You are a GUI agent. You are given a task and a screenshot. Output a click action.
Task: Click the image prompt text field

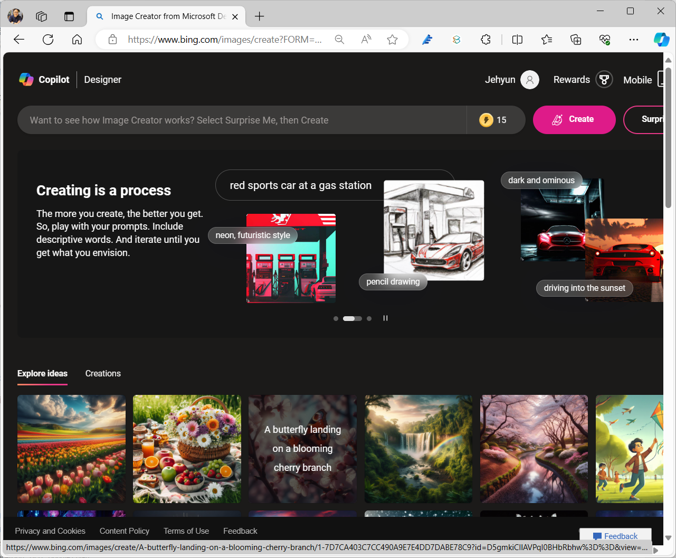point(242,120)
